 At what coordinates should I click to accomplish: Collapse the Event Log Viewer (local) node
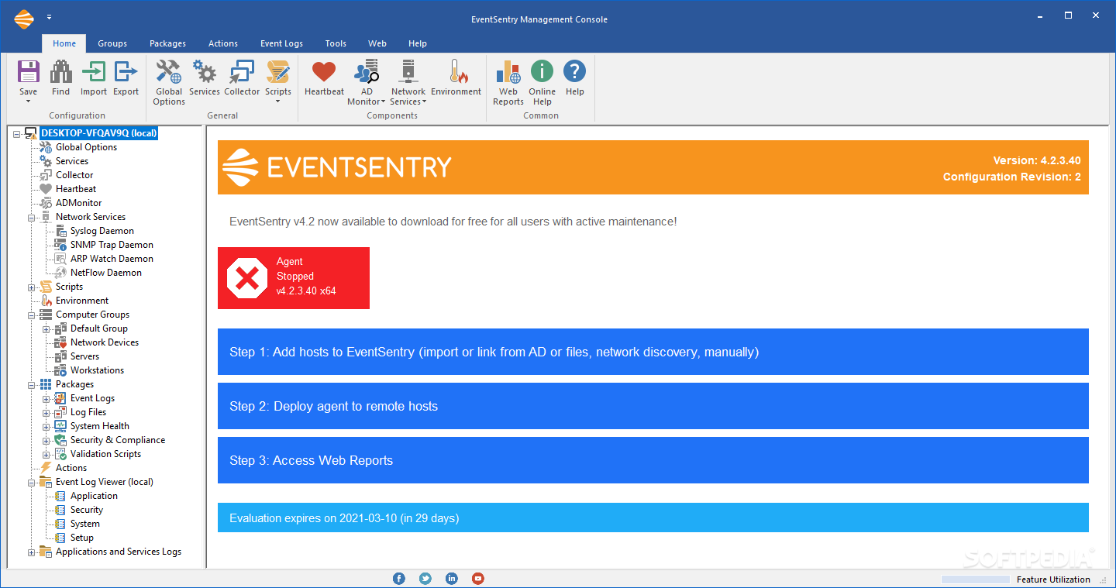32,482
